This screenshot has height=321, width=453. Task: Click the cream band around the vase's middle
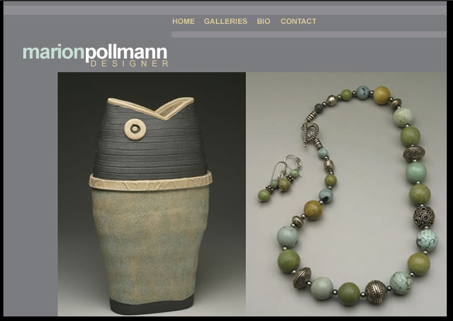151,182
